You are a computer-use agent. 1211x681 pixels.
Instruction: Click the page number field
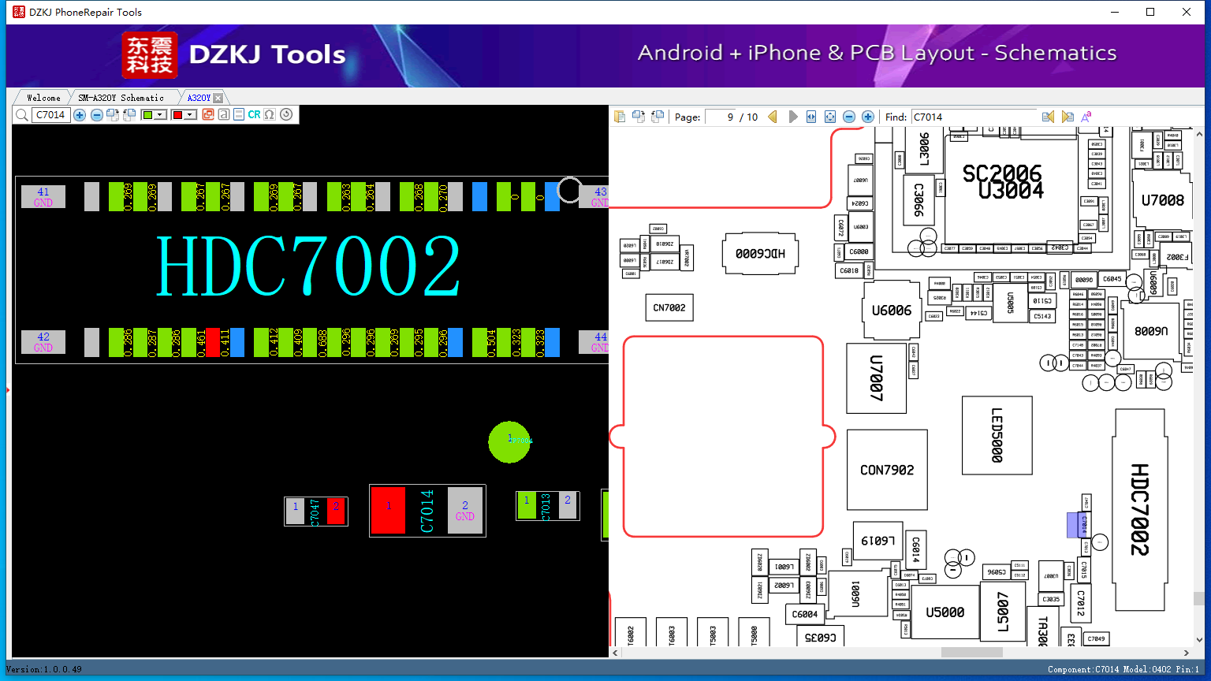(720, 117)
